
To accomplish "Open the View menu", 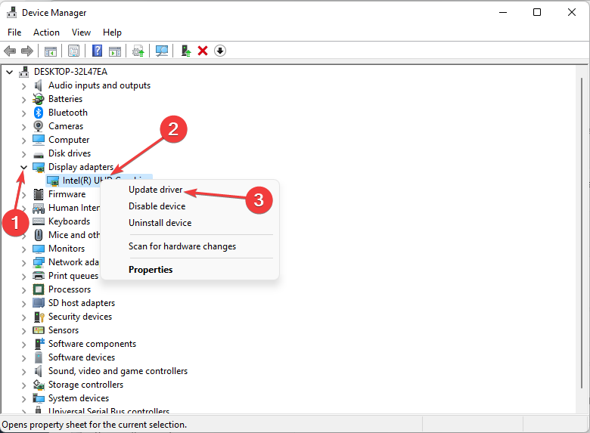I will (81, 32).
